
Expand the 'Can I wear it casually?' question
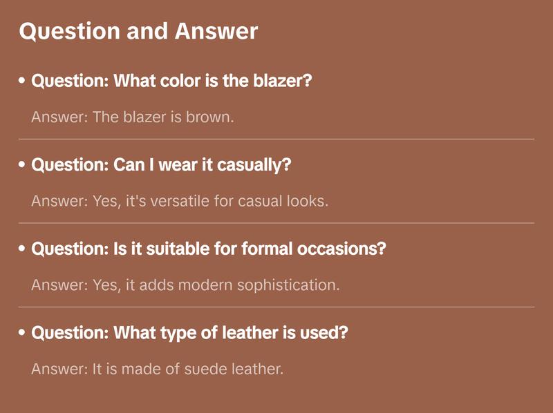click(162, 166)
